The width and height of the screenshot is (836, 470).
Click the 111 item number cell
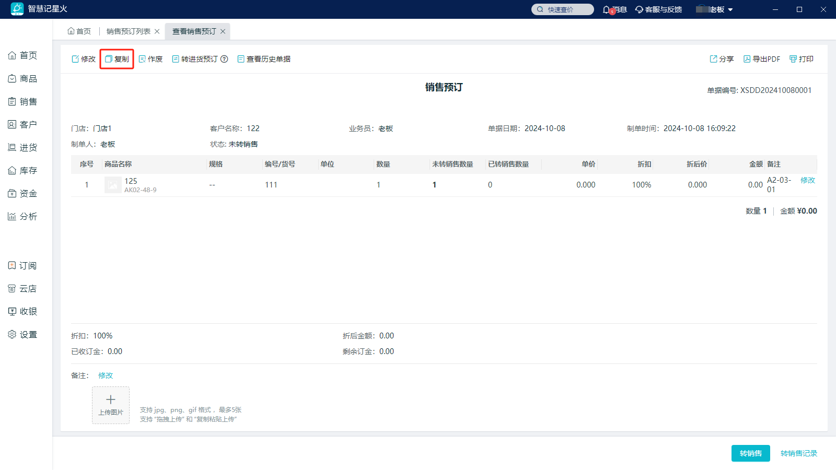point(271,185)
